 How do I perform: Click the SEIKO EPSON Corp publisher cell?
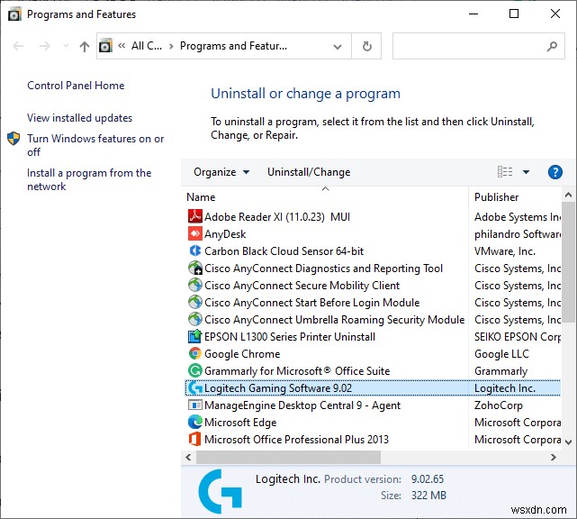tap(517, 337)
